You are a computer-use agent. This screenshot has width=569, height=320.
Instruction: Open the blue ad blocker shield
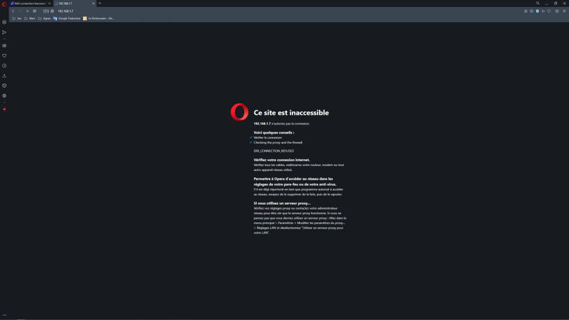(538, 11)
